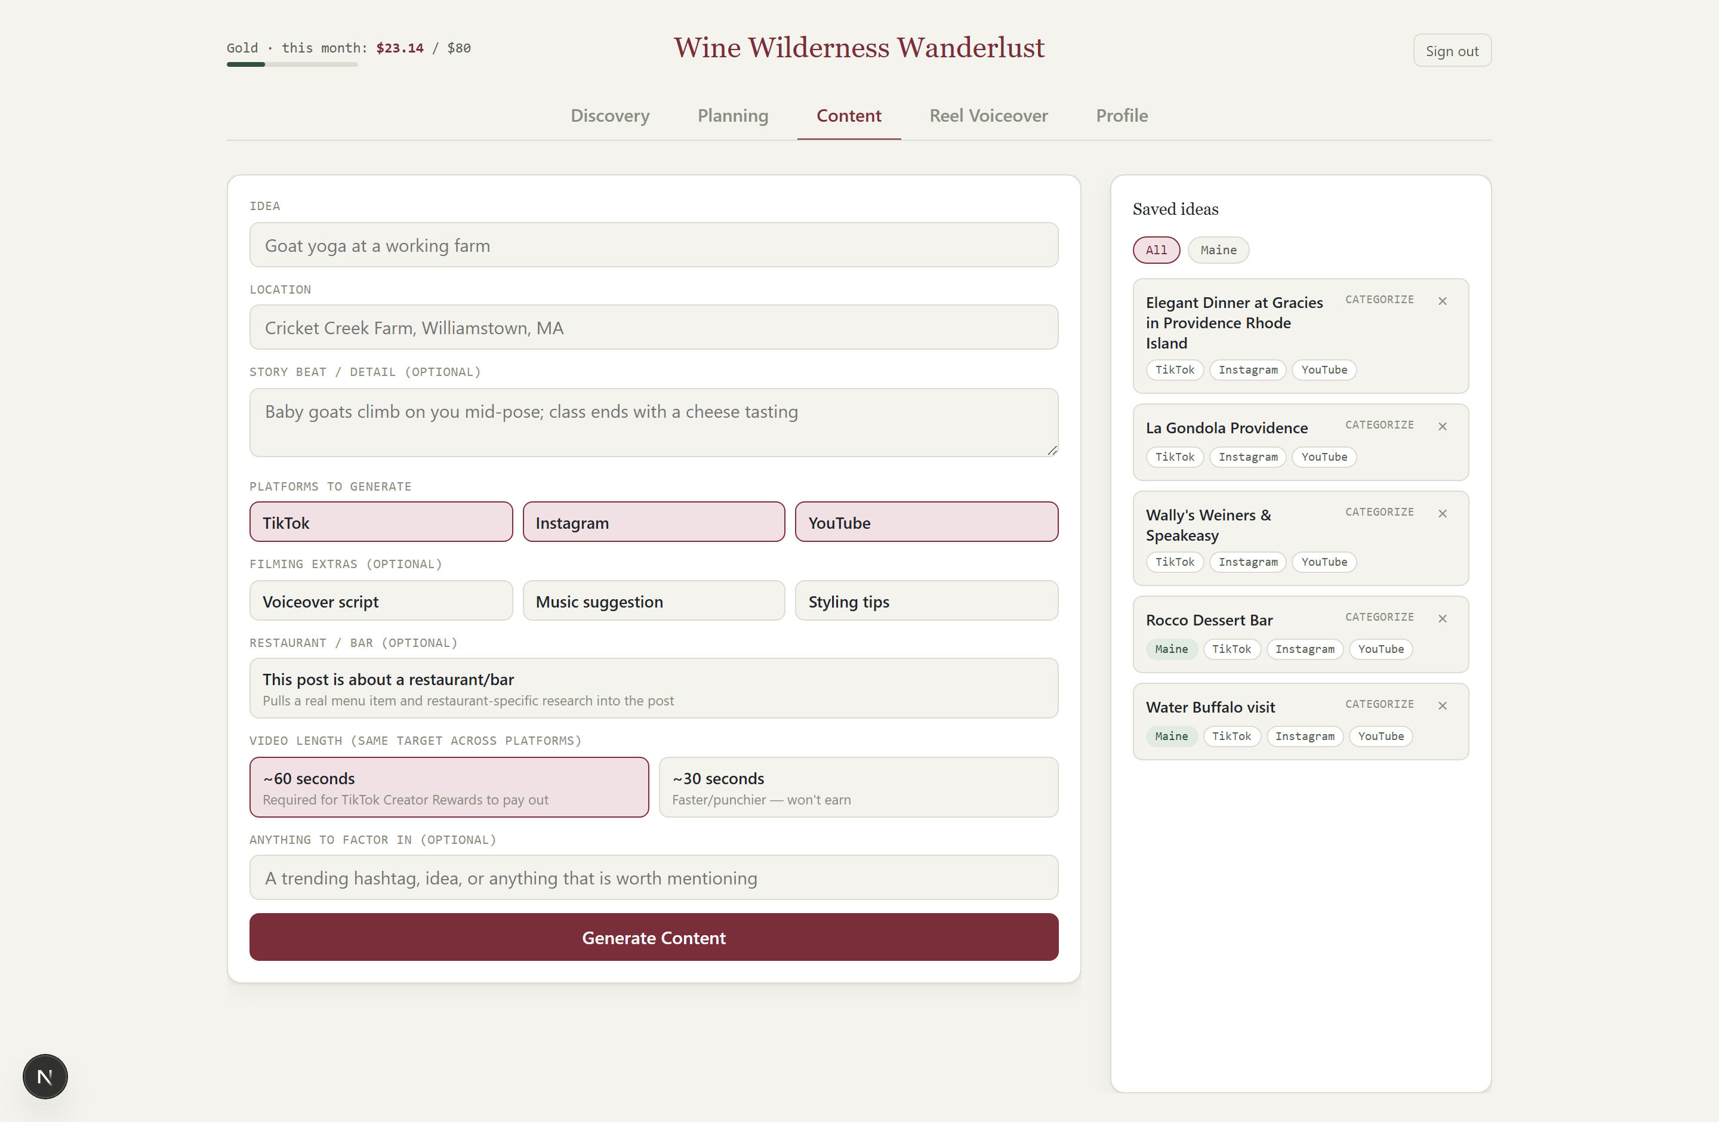Screen dimensions: 1719x1122
Task: Select the ~60 seconds video length
Action: 449,787
